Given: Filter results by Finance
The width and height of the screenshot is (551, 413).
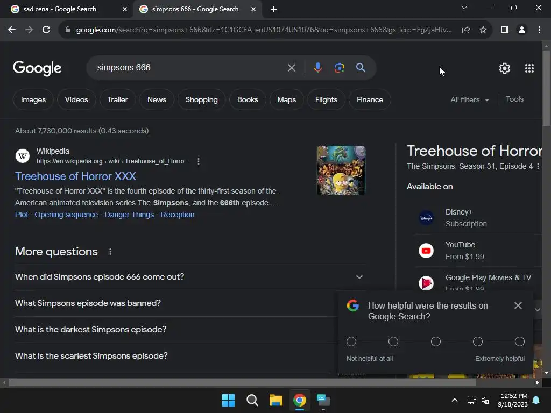Looking at the screenshot, I should [370, 99].
